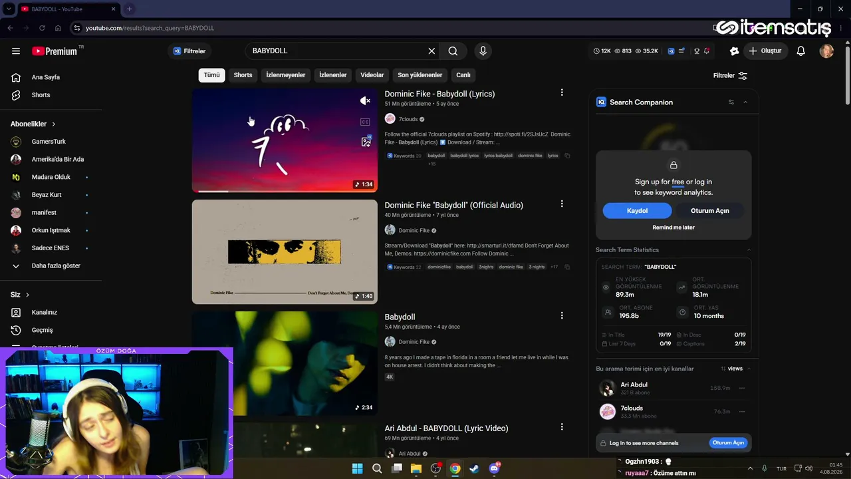Click the blue Kaydol button

point(637,211)
